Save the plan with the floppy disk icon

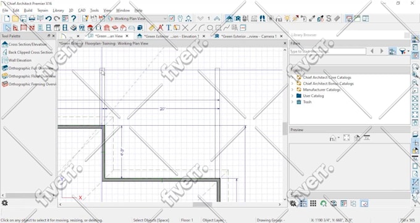pyautogui.click(x=23, y=18)
